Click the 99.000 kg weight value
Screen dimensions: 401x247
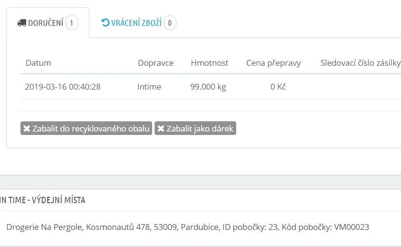point(208,87)
